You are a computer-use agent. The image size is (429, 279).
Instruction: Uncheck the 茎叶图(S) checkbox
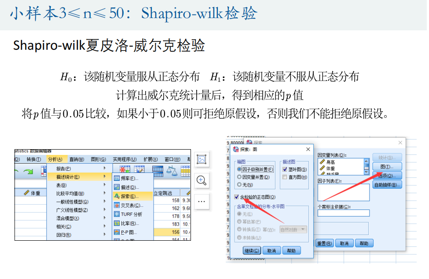(x=285, y=169)
